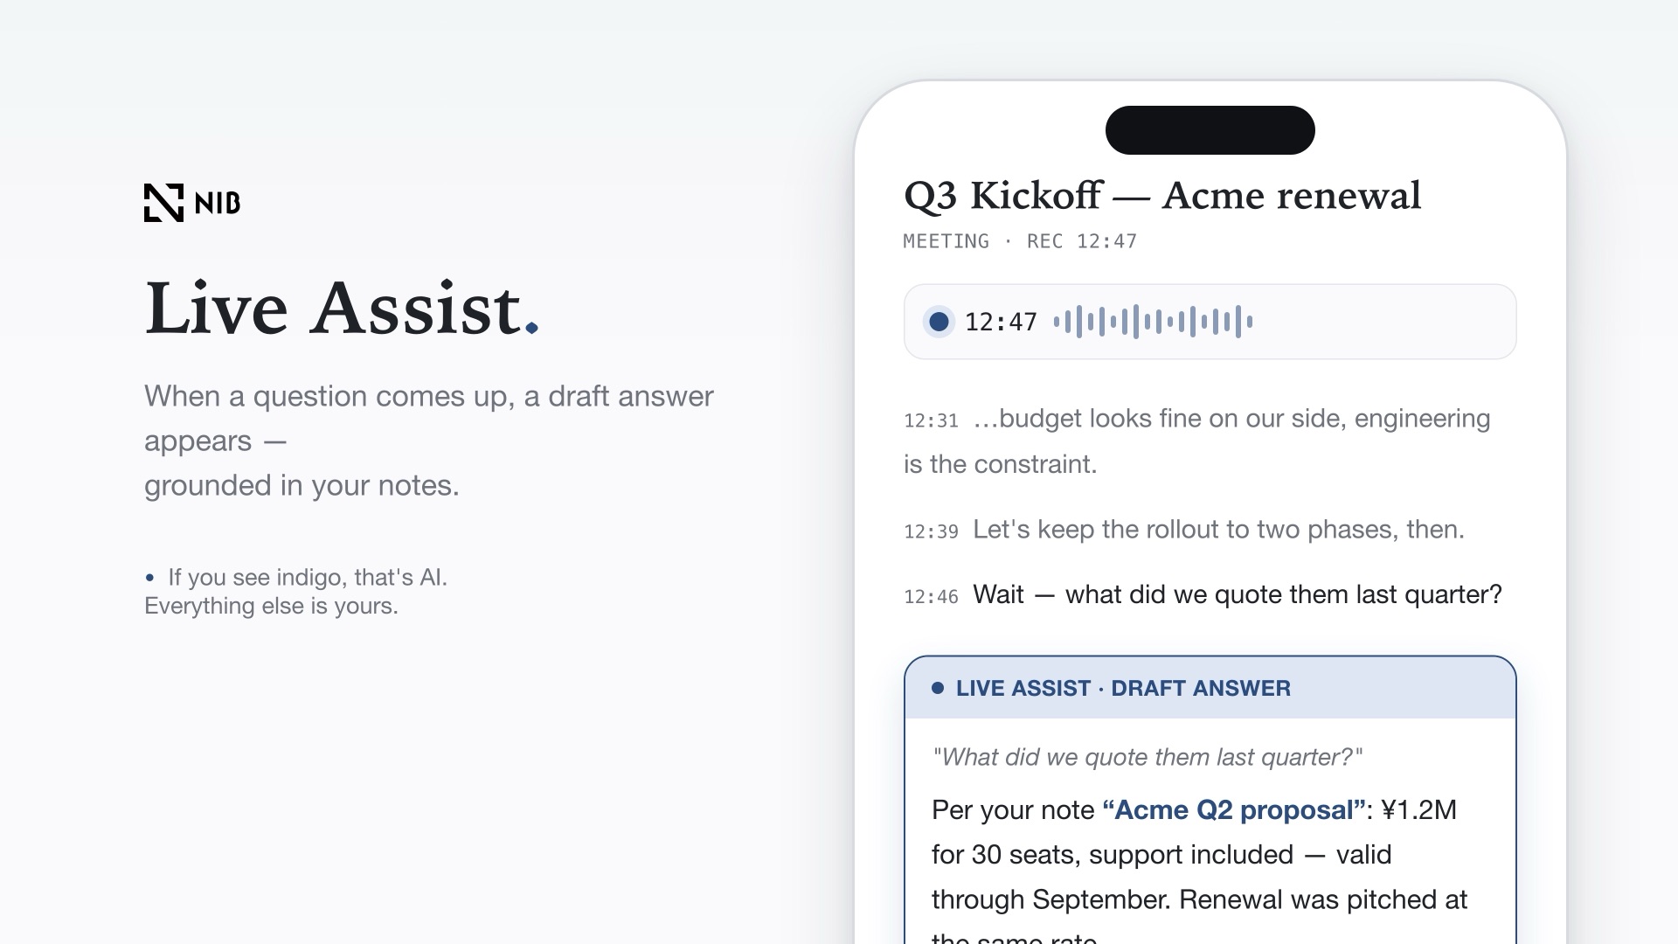Image resolution: width=1678 pixels, height=944 pixels.
Task: Click the quoted question in draft answer
Action: click(x=1148, y=757)
